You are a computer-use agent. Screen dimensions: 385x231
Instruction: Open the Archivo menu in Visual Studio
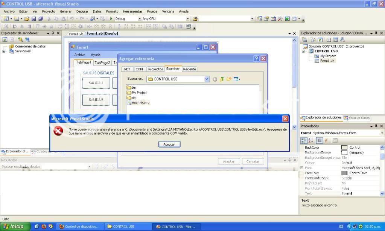click(9, 12)
